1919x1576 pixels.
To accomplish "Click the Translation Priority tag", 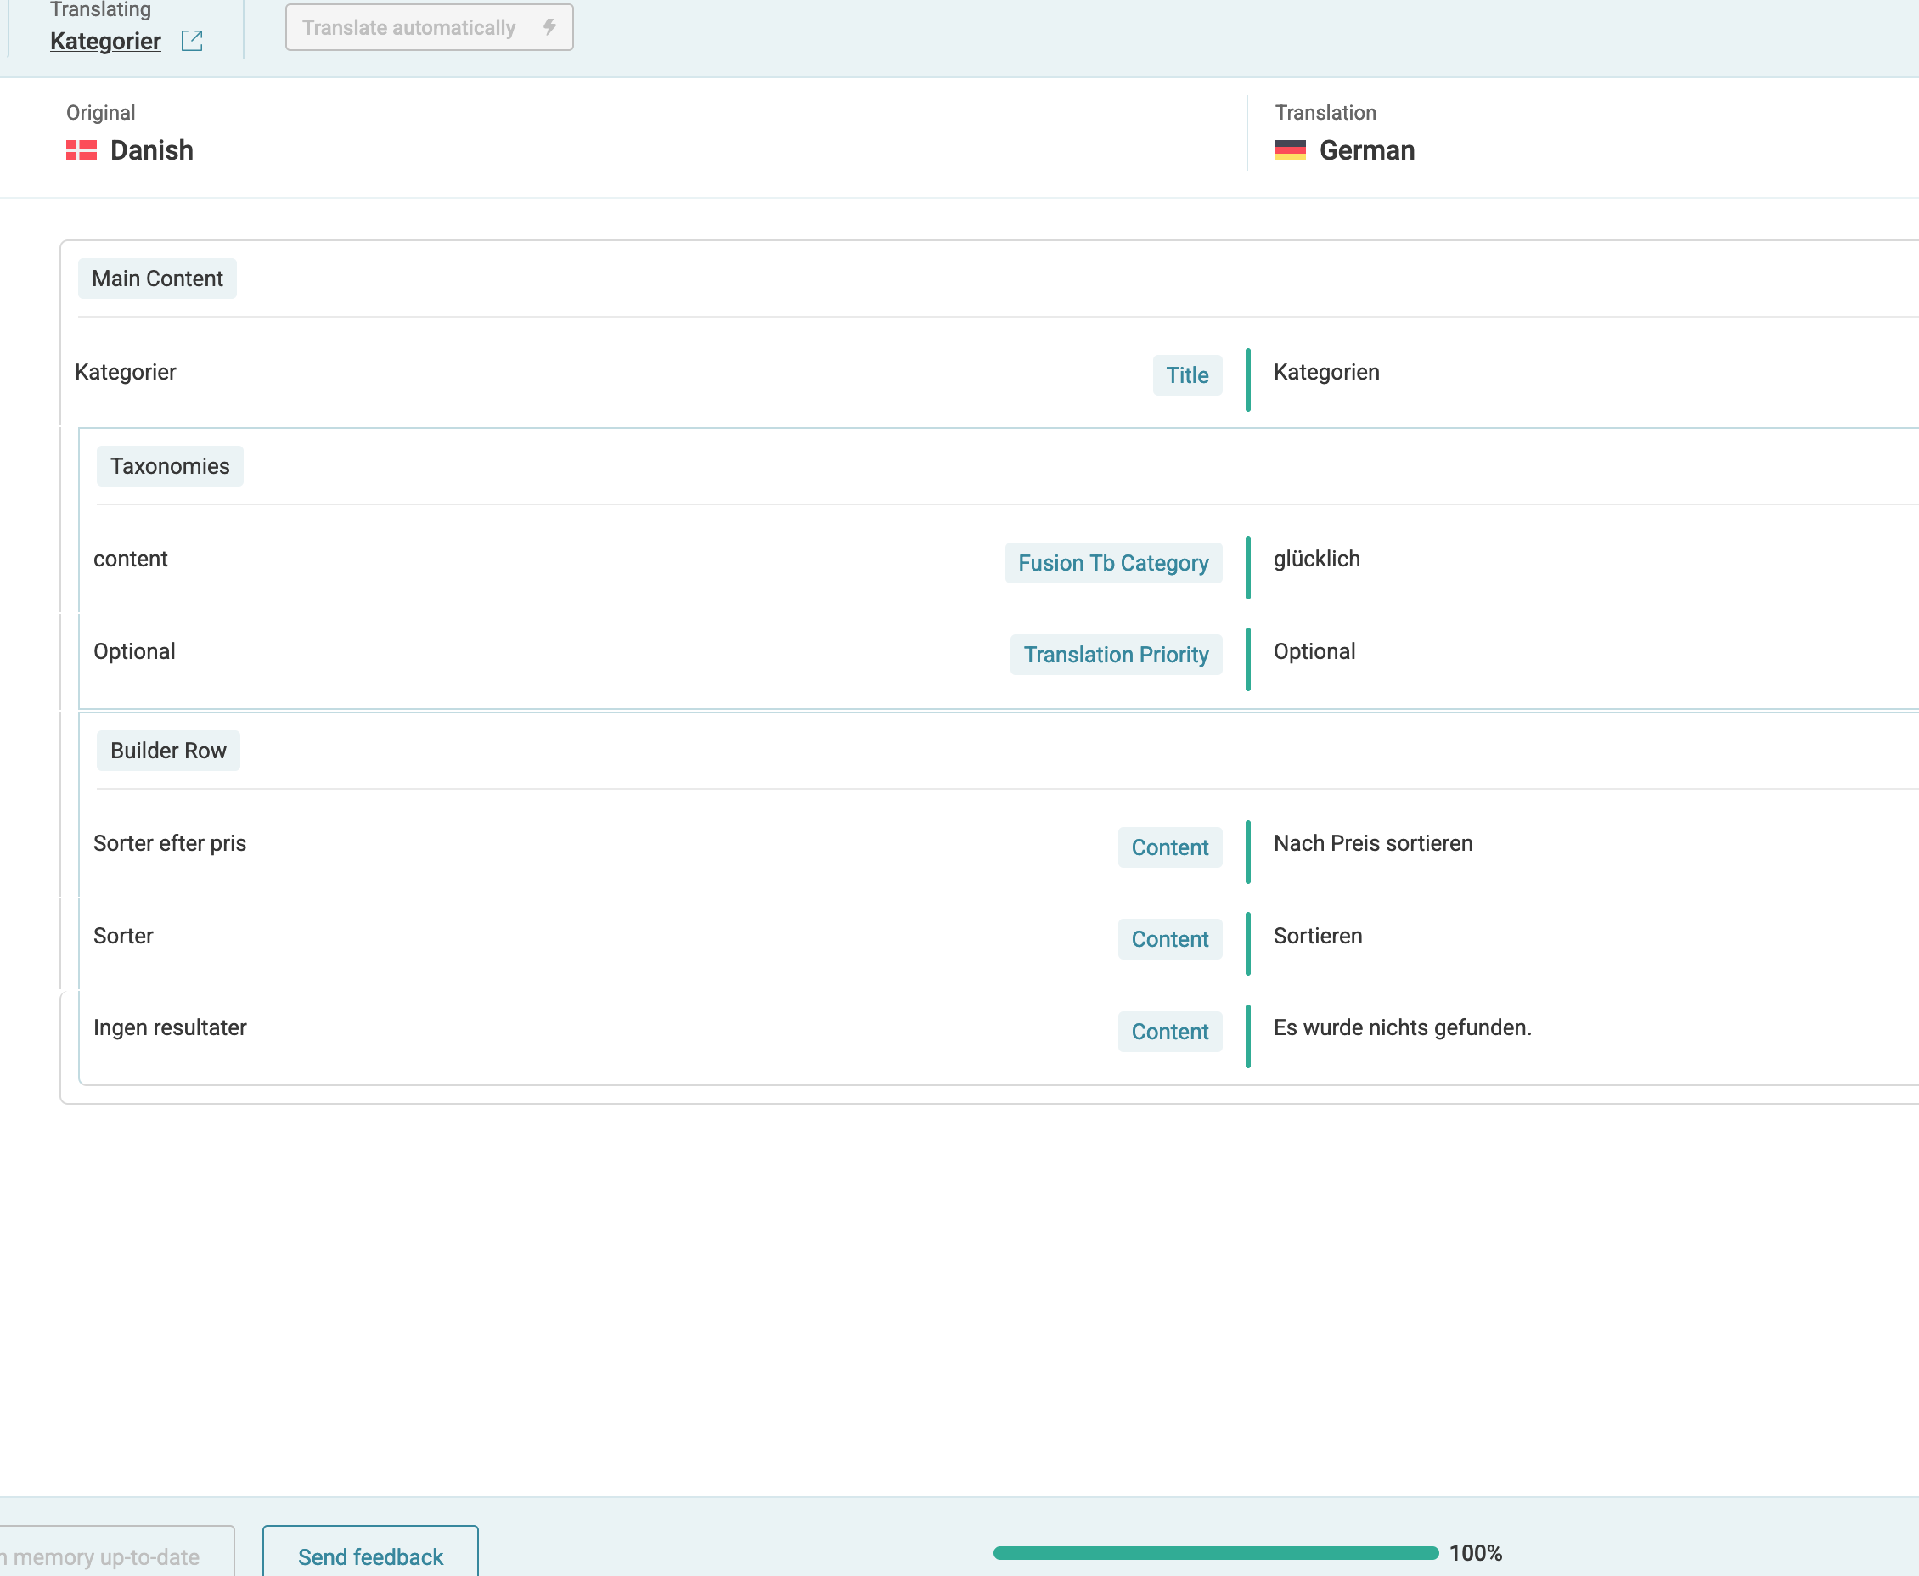I will [1116, 655].
